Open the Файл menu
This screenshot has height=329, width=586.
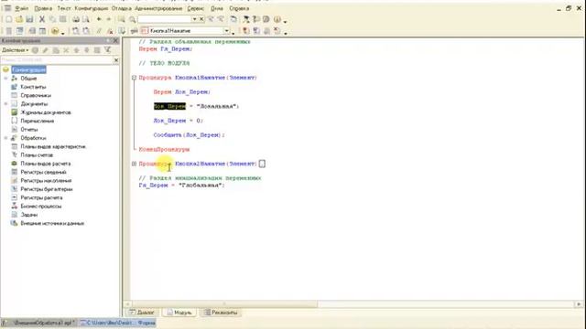[x=22, y=8]
